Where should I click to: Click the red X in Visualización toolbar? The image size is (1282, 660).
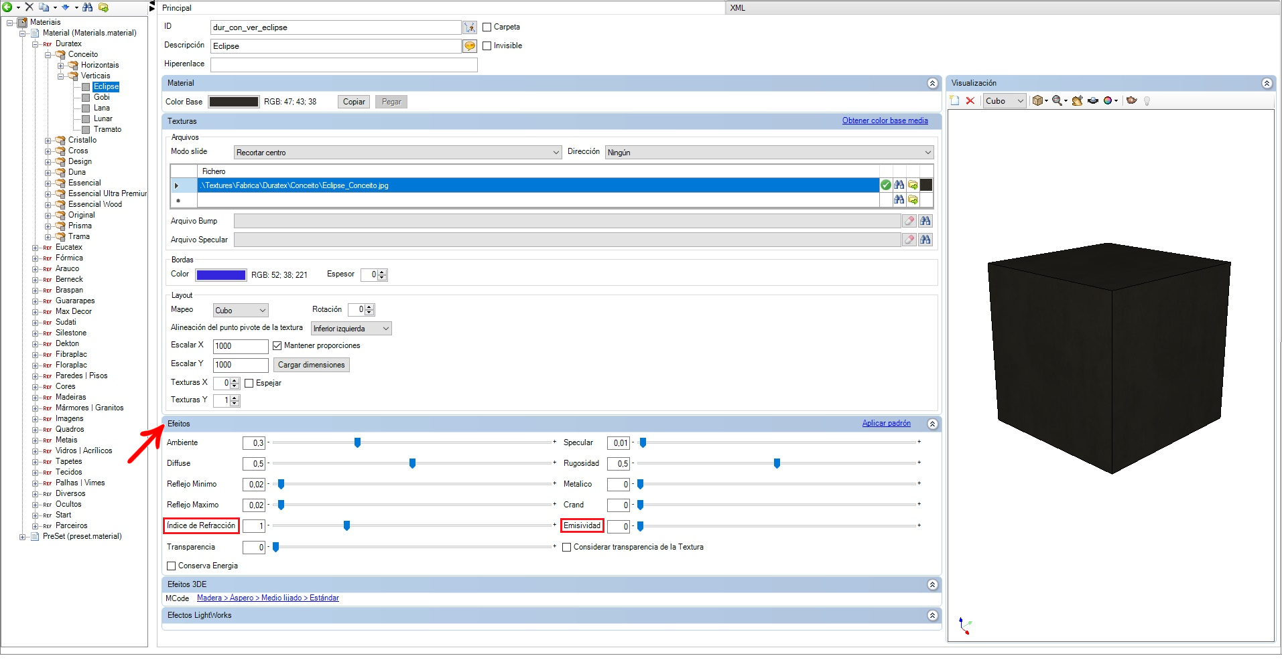[x=970, y=101]
